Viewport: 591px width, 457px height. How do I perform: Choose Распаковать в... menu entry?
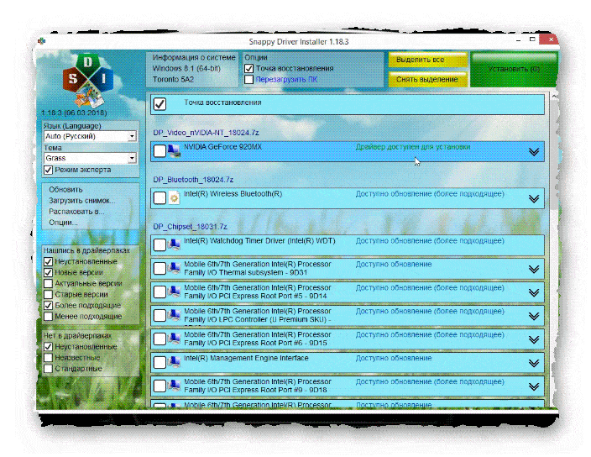point(76,212)
